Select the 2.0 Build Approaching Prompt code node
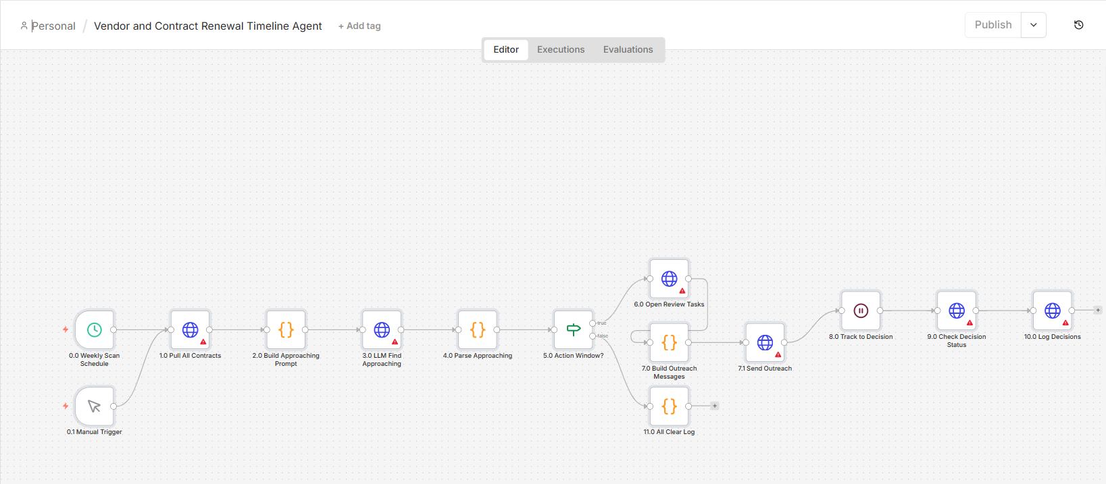 click(286, 329)
